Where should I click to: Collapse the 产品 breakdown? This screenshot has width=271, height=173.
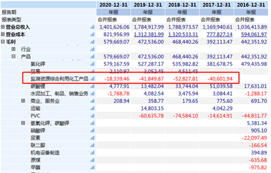click(x=14, y=56)
